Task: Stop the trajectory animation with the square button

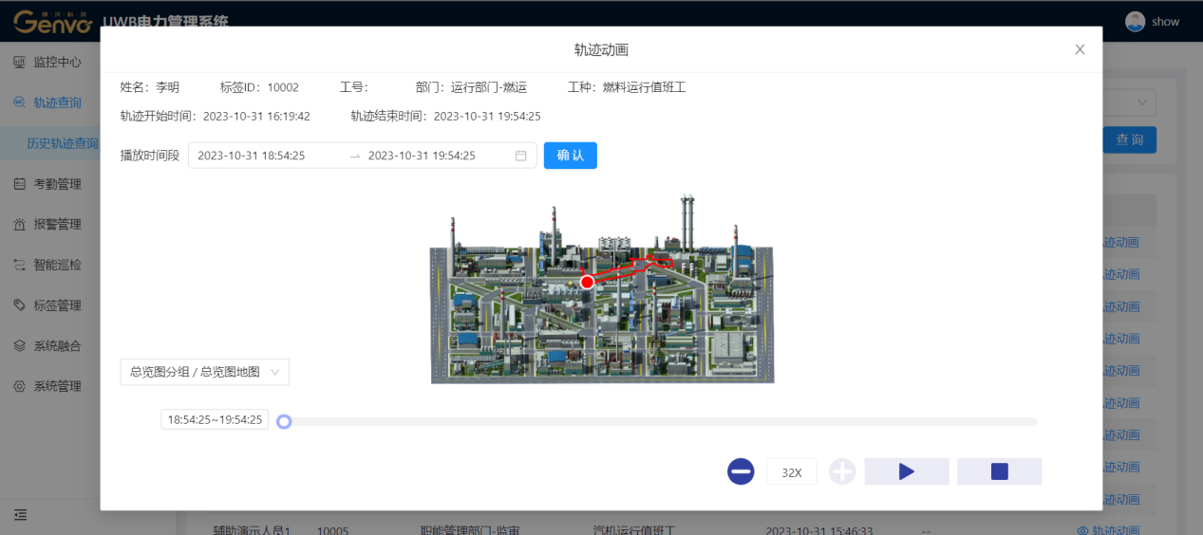Action: pyautogui.click(x=1000, y=471)
